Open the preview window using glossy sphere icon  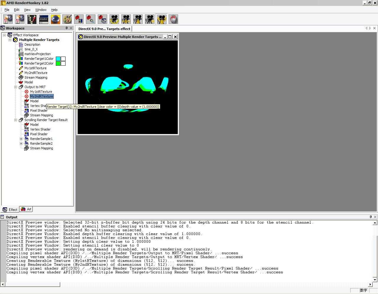coord(55,19)
